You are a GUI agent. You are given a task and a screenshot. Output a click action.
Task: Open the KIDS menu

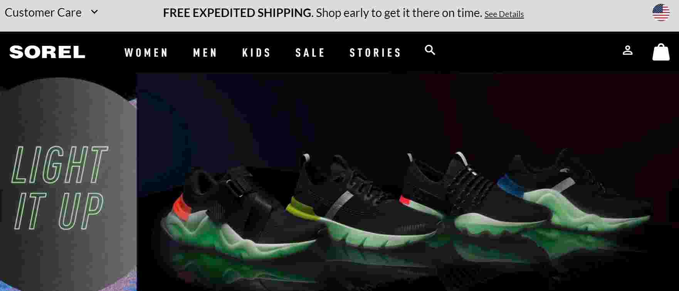click(x=257, y=52)
